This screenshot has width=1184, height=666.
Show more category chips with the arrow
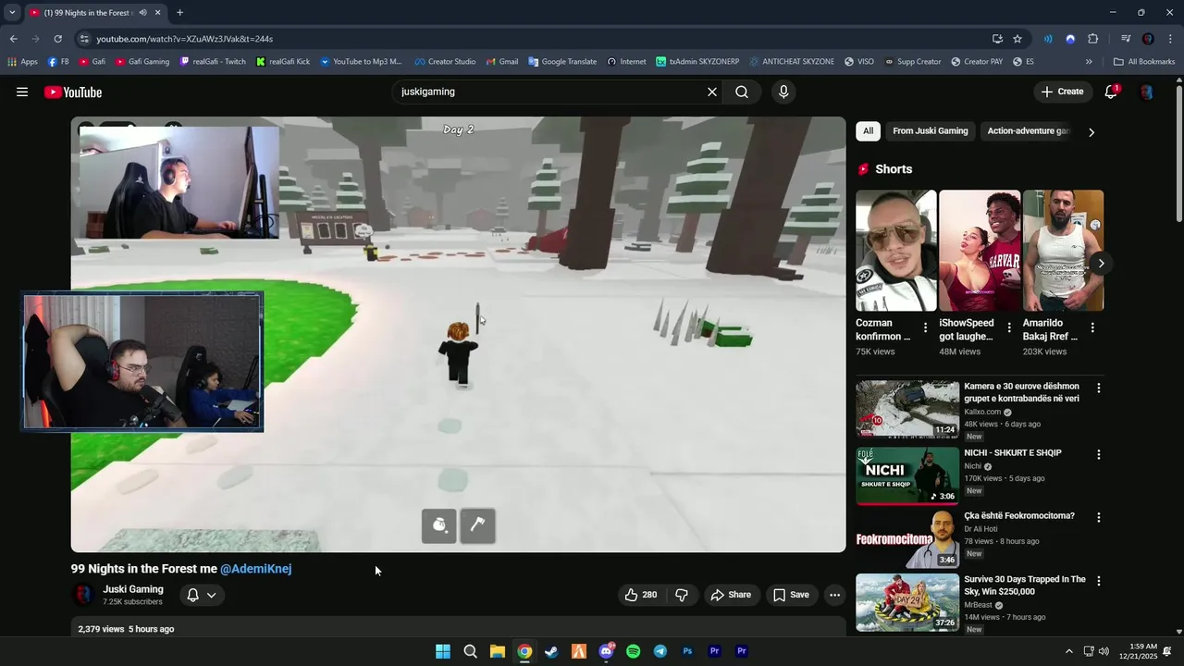[1091, 132]
